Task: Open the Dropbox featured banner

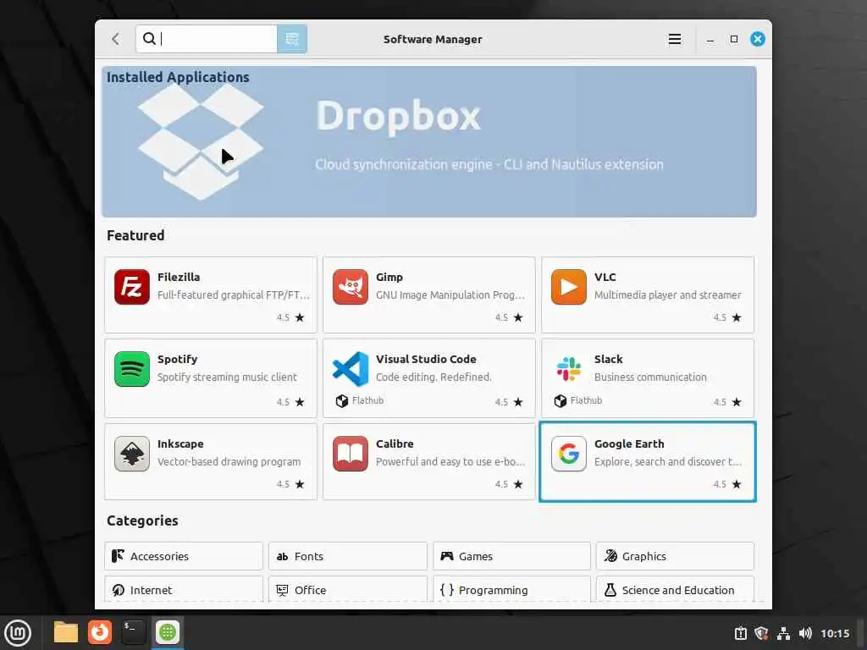Action: (429, 141)
